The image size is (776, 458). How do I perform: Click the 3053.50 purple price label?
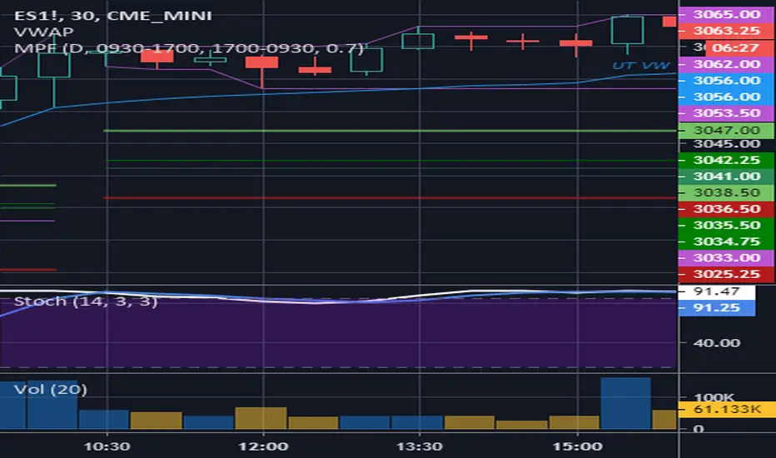[x=726, y=113]
